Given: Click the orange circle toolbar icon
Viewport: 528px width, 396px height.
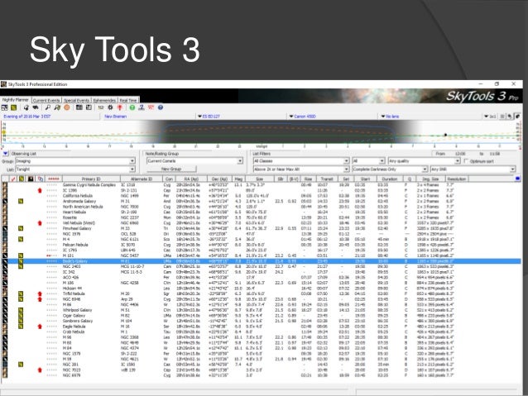Looking at the screenshot, I should (x=67, y=107).
